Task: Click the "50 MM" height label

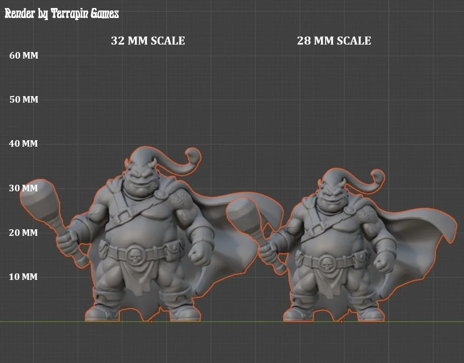Action: (24, 100)
